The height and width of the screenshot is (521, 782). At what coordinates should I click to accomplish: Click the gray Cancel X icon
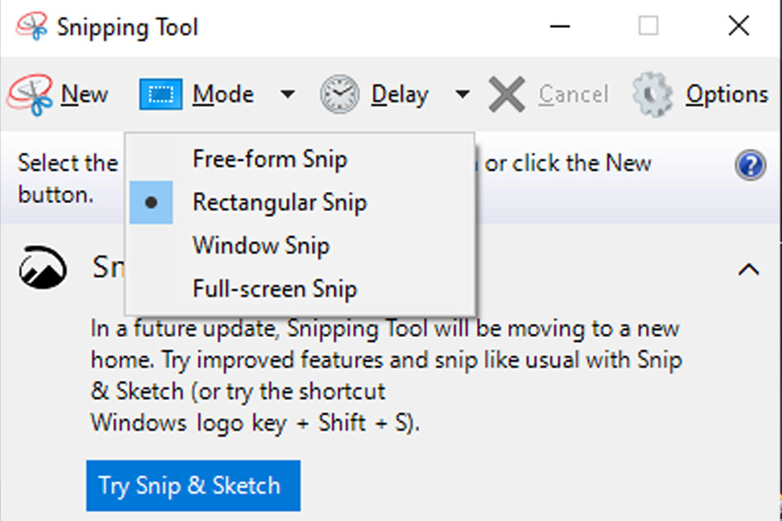[506, 94]
